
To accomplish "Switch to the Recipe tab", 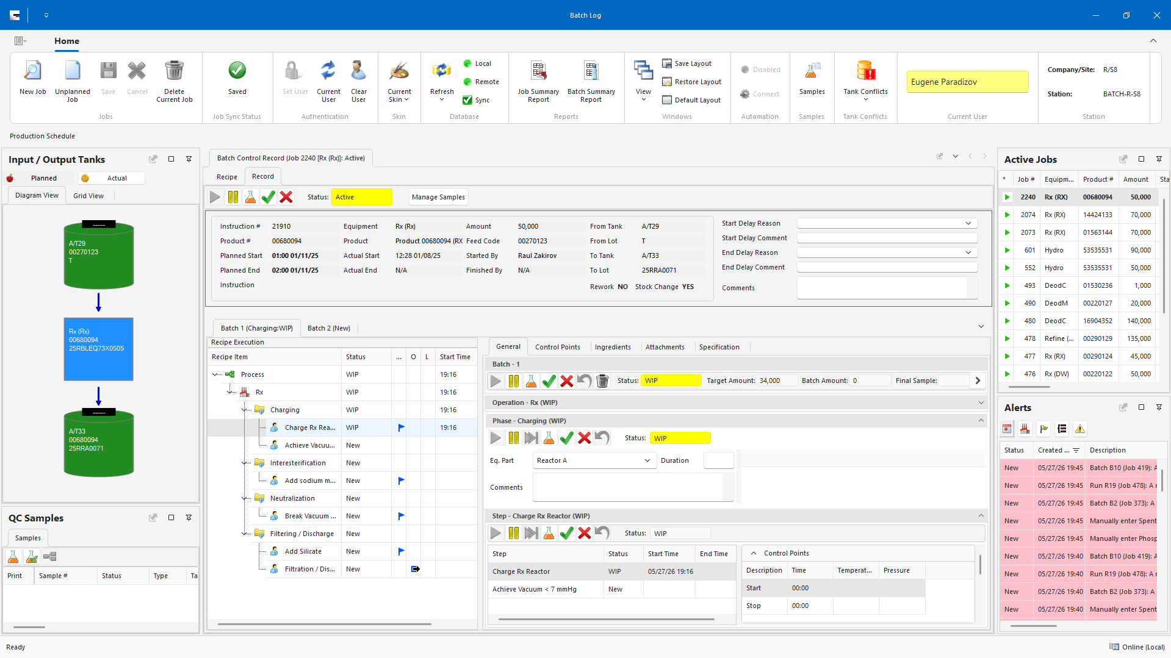I will (x=227, y=177).
